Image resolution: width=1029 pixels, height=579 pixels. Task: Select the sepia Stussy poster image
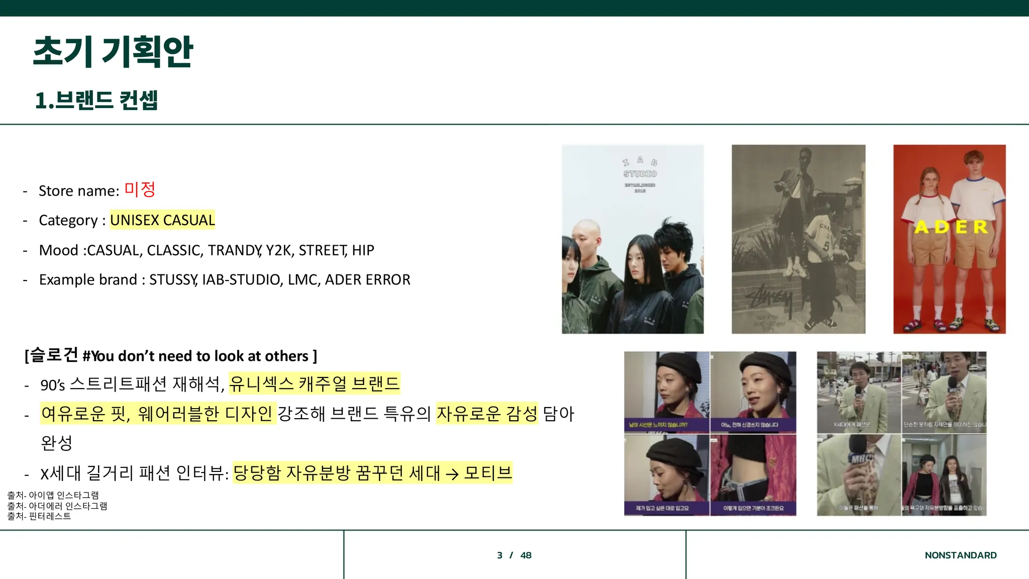click(x=798, y=239)
